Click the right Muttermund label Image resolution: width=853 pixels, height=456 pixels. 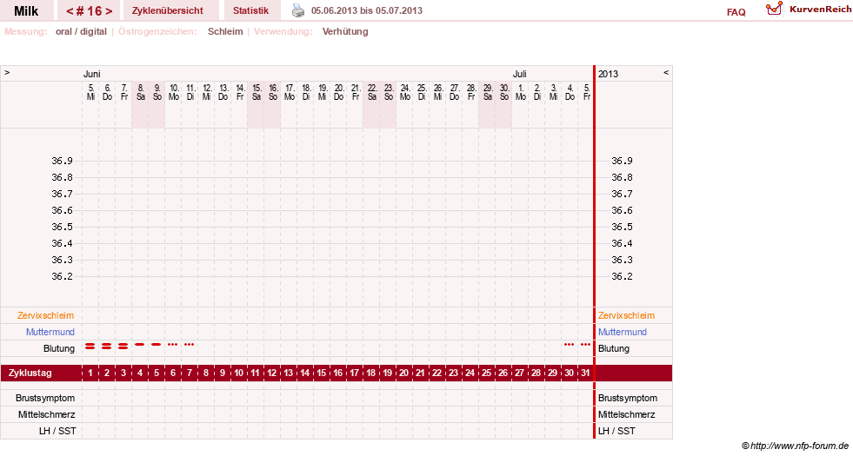click(x=623, y=332)
